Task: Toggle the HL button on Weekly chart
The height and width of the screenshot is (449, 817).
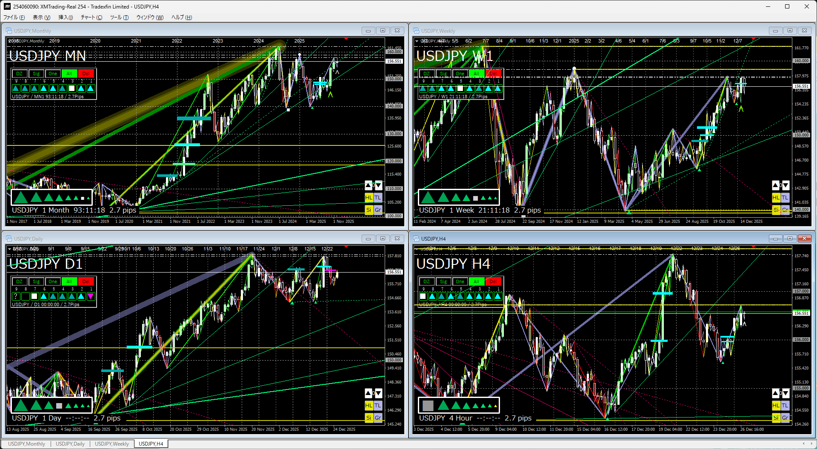Action: click(776, 198)
